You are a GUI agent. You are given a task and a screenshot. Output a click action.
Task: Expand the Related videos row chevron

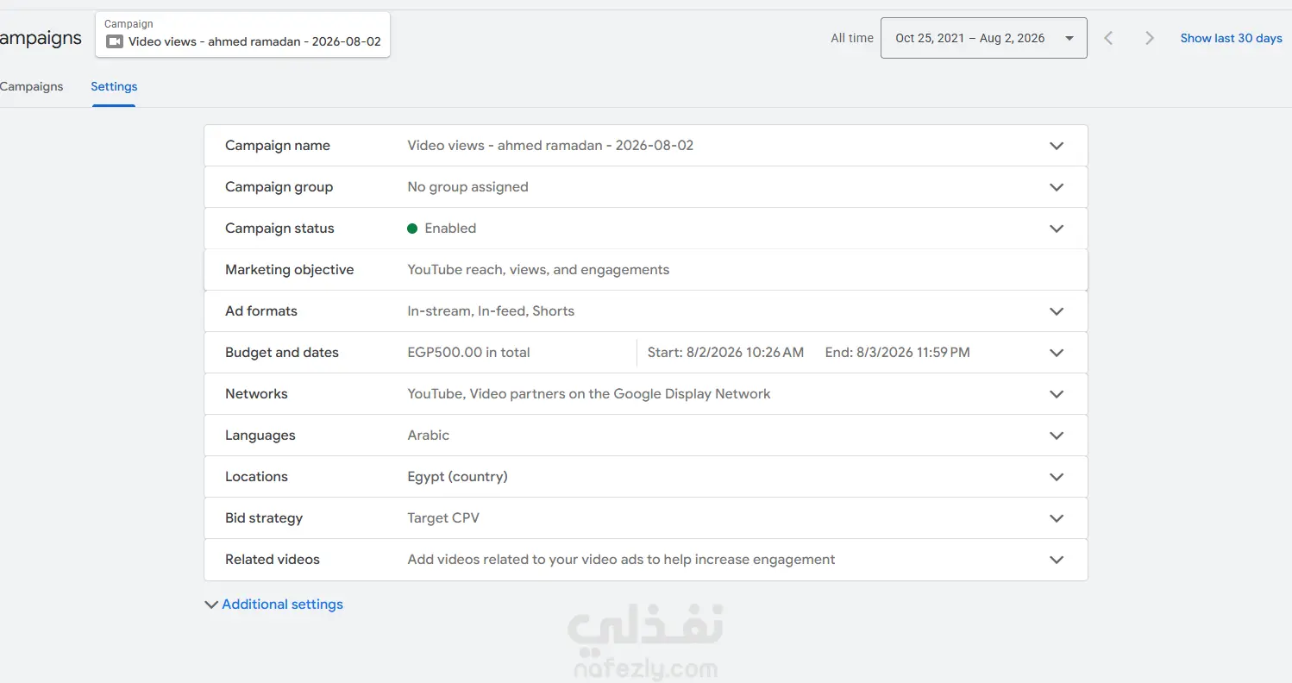pyautogui.click(x=1057, y=560)
